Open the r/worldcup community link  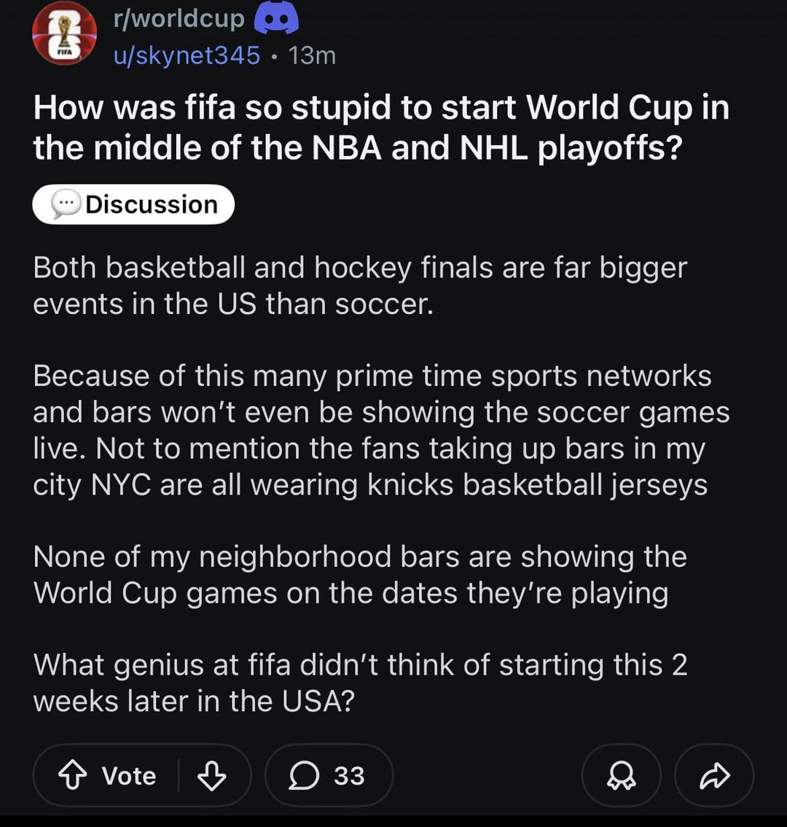(x=179, y=18)
